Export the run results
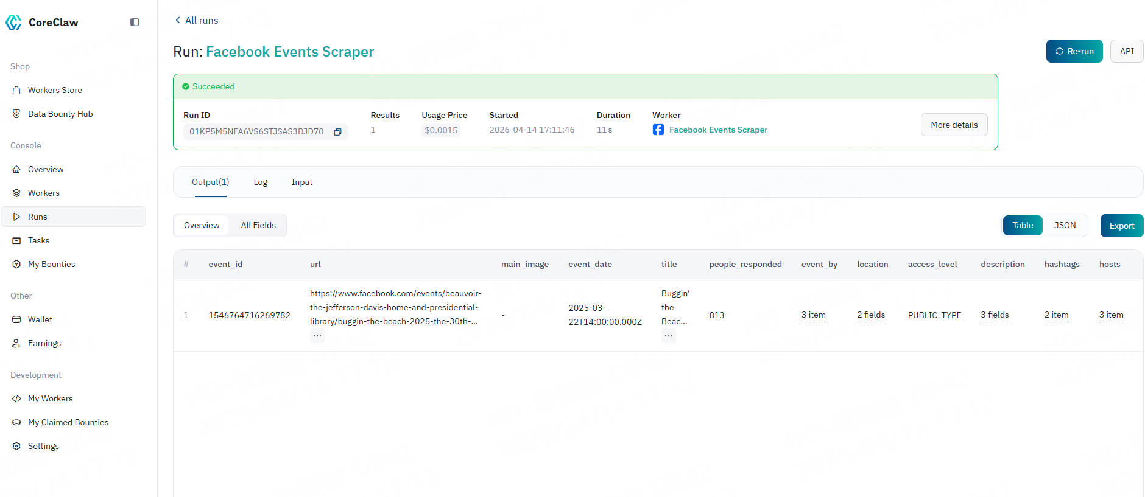The image size is (1145, 497). [1121, 226]
